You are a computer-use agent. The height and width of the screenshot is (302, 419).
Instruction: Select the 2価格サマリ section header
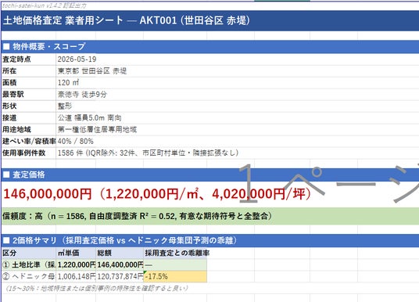click(x=210, y=240)
